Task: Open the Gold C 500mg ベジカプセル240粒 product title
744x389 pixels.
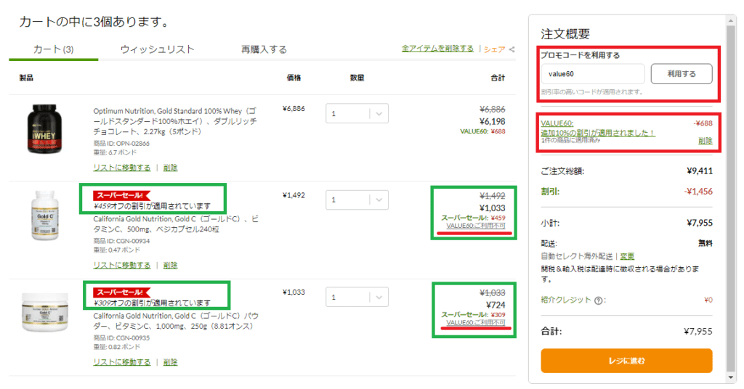Action: click(176, 224)
